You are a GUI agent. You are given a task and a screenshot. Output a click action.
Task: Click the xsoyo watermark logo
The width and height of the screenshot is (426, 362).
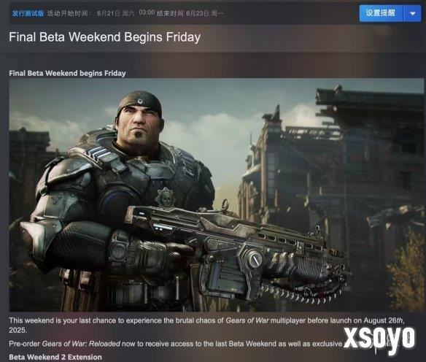pos(379,339)
